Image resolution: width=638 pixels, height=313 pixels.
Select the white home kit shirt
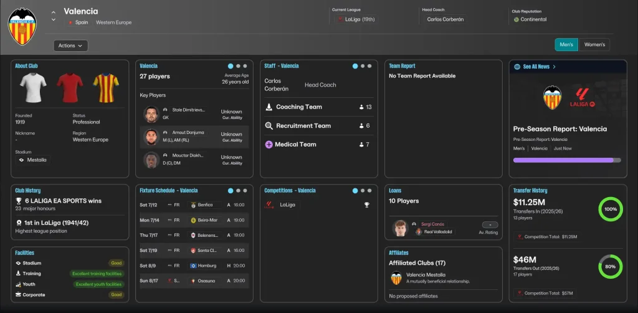(x=33, y=88)
